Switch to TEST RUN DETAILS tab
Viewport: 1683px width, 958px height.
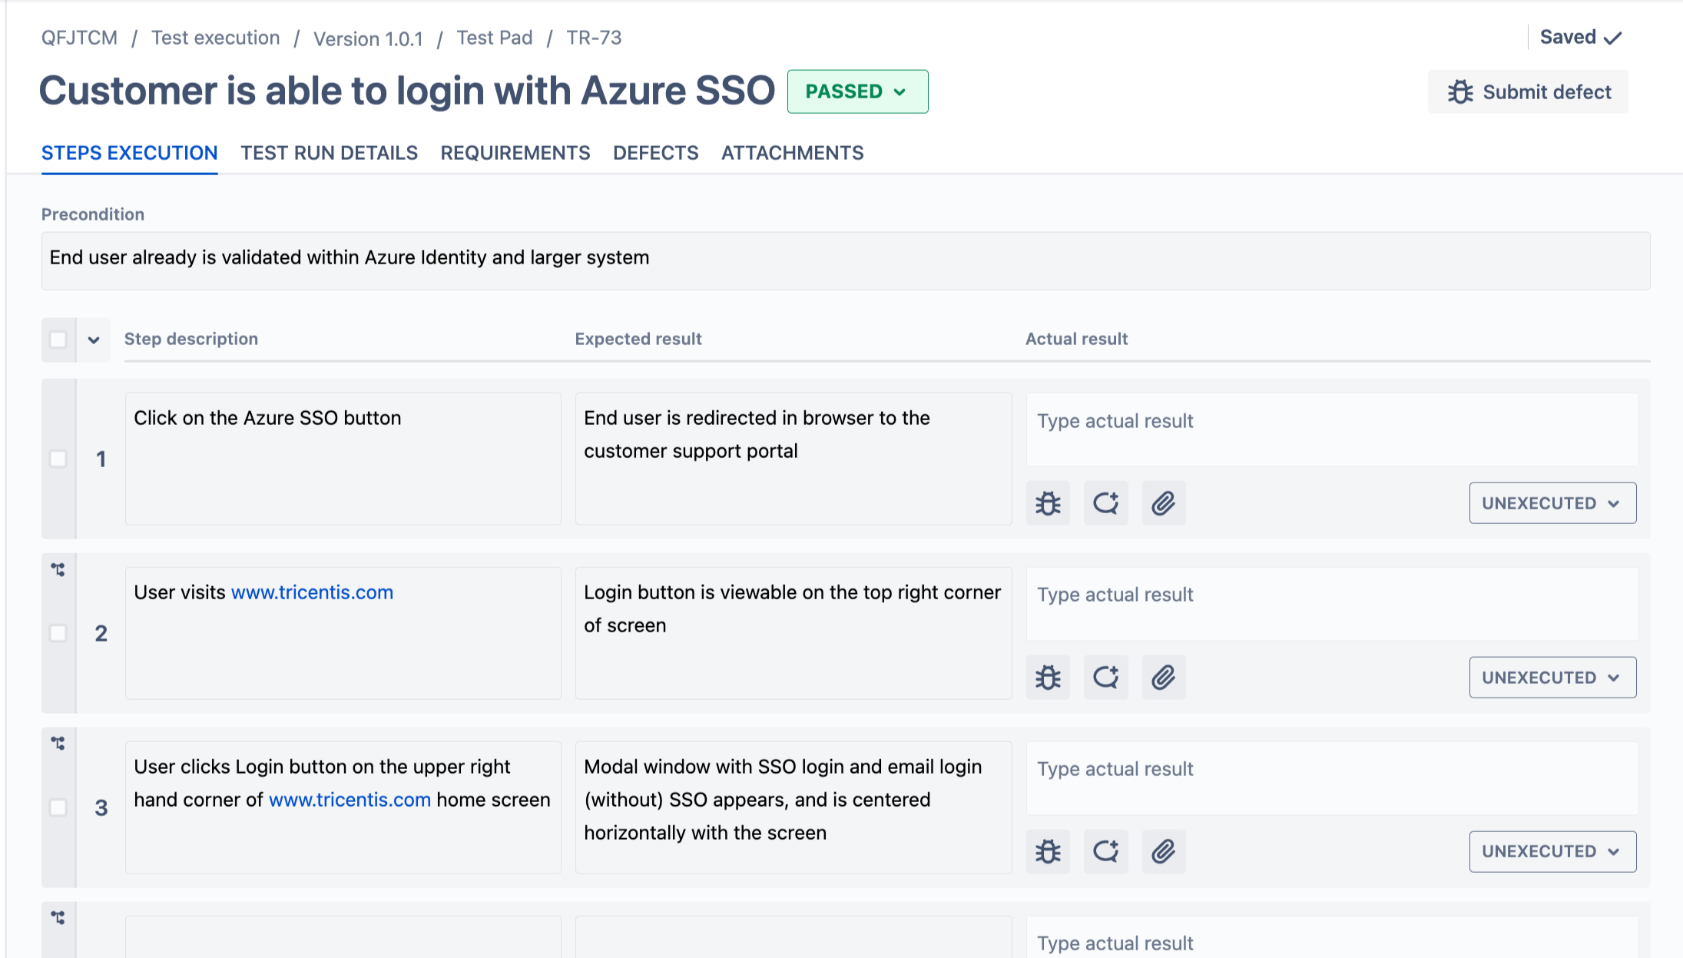[329, 153]
